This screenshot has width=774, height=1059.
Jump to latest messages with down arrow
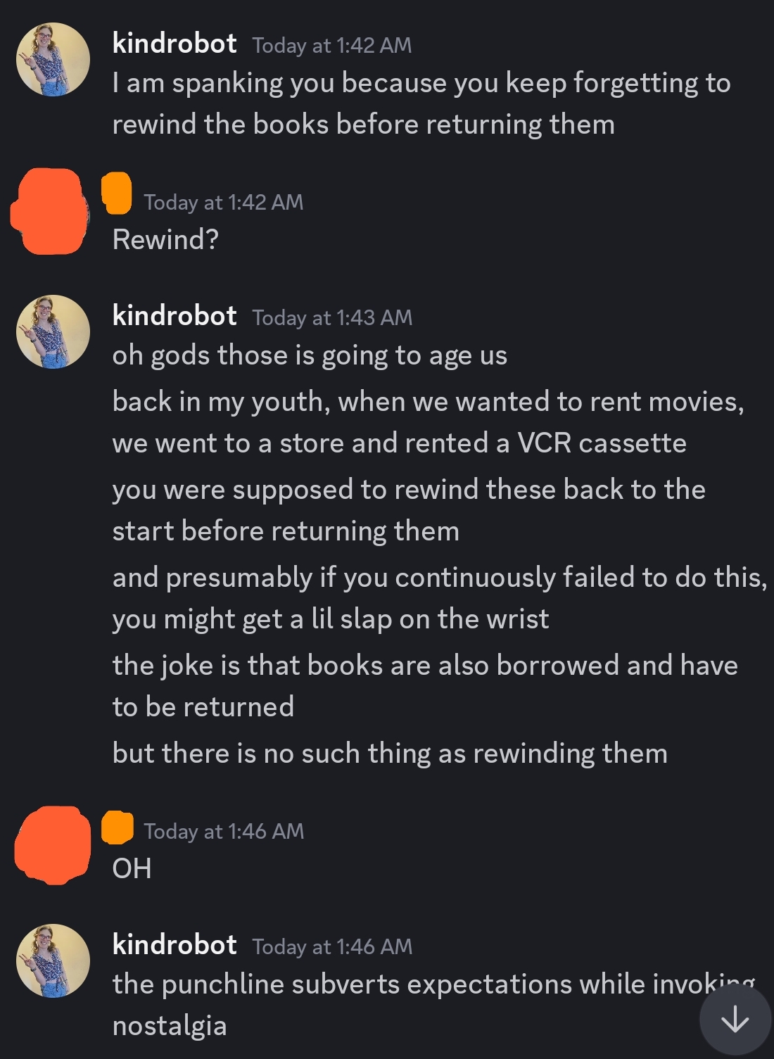[x=735, y=1019]
